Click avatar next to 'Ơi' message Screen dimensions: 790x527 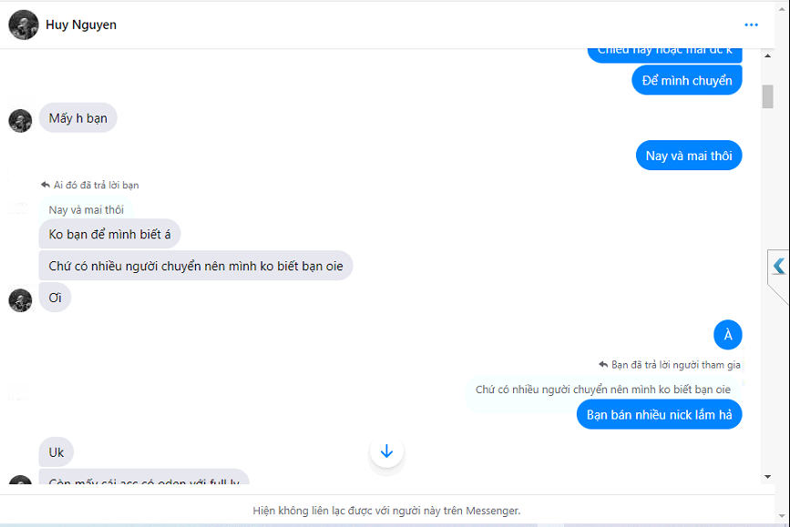coord(20,300)
